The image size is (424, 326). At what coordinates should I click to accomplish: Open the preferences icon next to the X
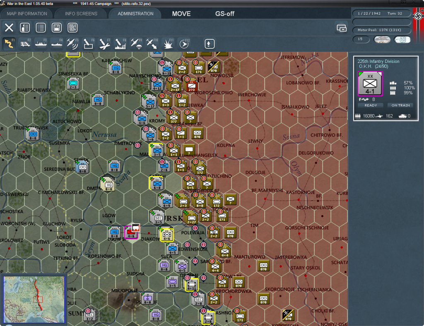[25, 28]
